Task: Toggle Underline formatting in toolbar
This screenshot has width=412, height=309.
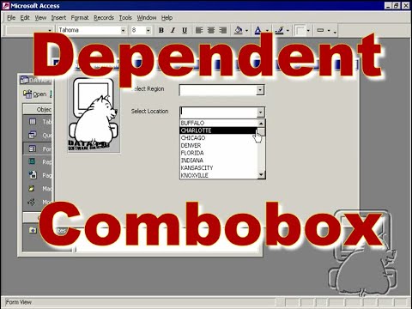Action: [185, 30]
